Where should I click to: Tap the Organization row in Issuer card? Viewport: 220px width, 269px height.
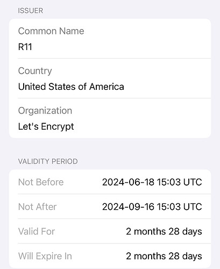click(110, 118)
